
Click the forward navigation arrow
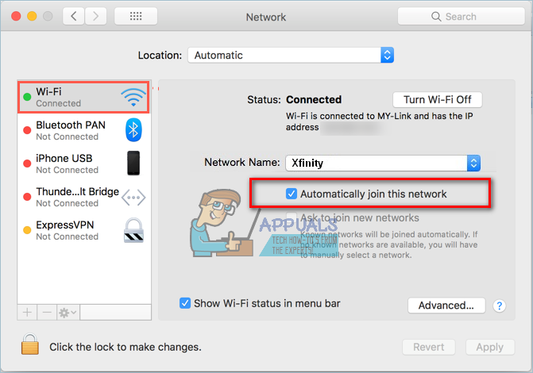click(95, 16)
